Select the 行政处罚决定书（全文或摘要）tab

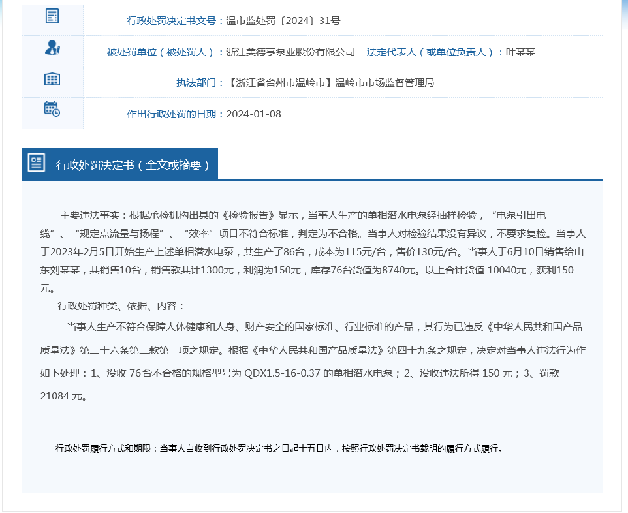click(119, 164)
